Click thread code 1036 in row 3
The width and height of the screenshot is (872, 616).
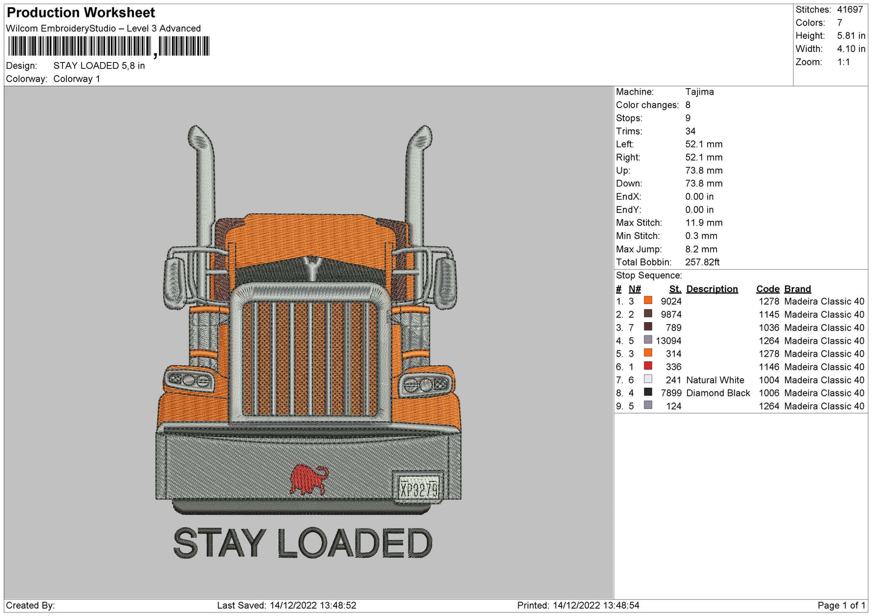click(769, 328)
